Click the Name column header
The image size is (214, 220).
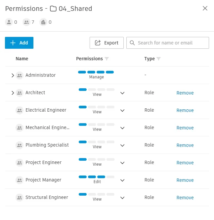click(22, 59)
